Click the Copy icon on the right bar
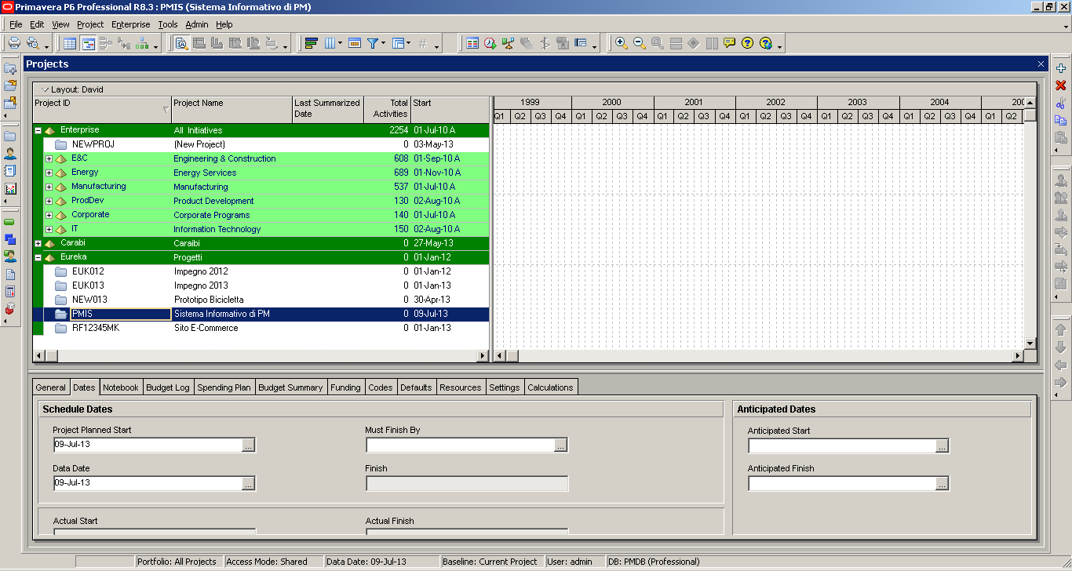 1061,120
